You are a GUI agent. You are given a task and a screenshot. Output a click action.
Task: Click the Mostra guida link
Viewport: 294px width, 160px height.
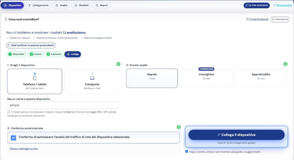[284, 5]
